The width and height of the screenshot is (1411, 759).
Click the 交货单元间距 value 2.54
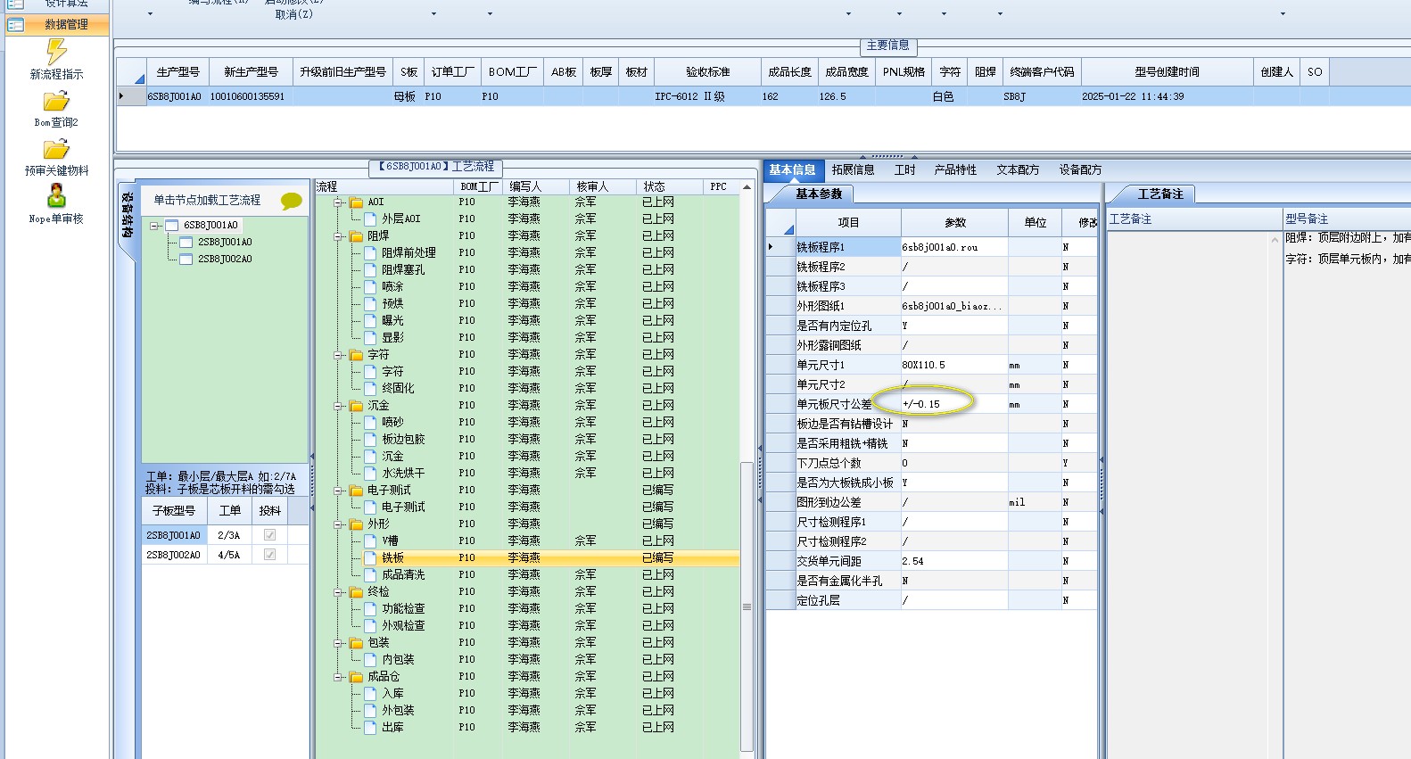click(954, 561)
